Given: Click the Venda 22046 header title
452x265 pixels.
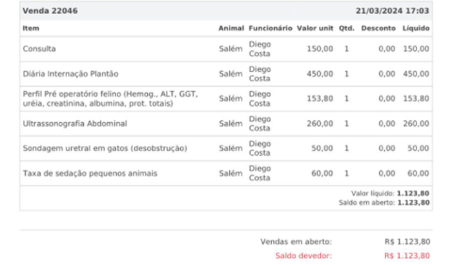Looking at the screenshot, I should pyautogui.click(x=46, y=11).
